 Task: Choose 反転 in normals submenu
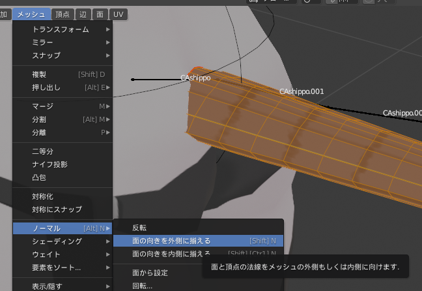coord(198,228)
